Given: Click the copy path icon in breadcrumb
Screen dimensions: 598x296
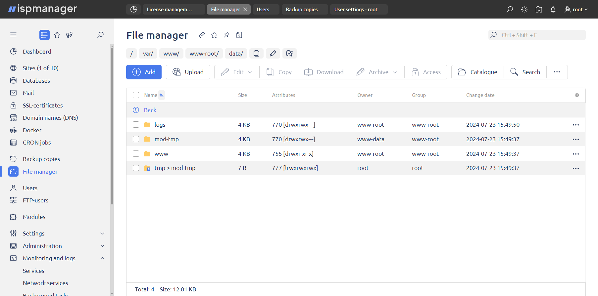Looking at the screenshot, I should (x=256, y=54).
